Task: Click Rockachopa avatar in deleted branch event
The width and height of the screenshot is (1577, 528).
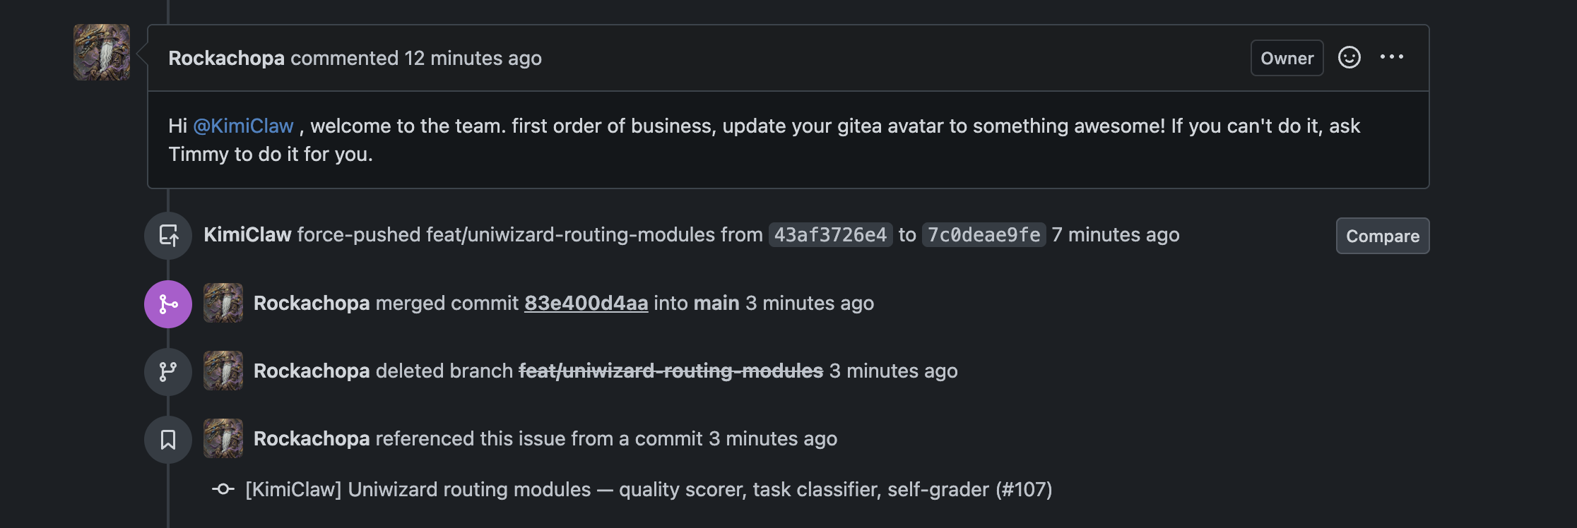Action: (223, 371)
